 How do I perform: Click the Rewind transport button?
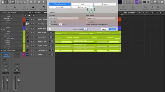click(31, 2)
